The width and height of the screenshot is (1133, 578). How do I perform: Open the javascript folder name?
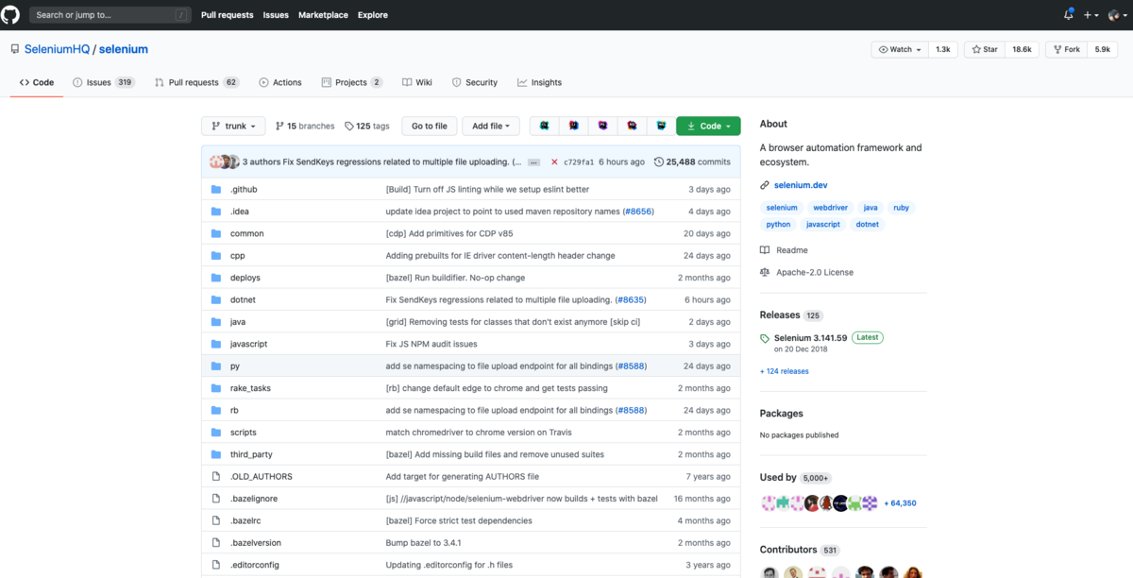(248, 344)
